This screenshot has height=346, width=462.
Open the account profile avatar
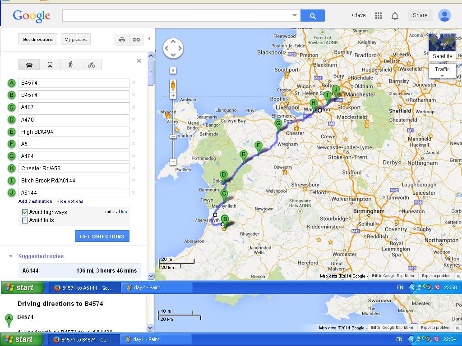[x=444, y=15]
